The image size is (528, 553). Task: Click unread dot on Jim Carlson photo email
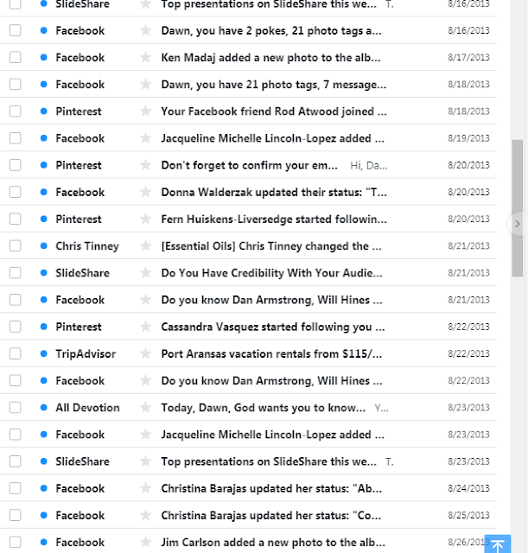click(x=44, y=542)
